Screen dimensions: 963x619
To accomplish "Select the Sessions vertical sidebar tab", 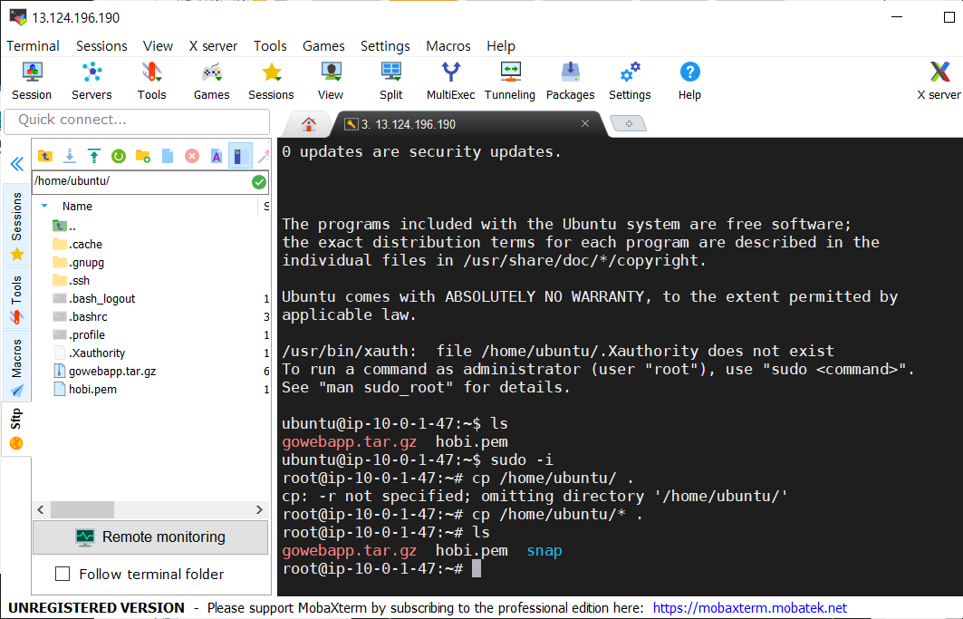I will (16, 226).
